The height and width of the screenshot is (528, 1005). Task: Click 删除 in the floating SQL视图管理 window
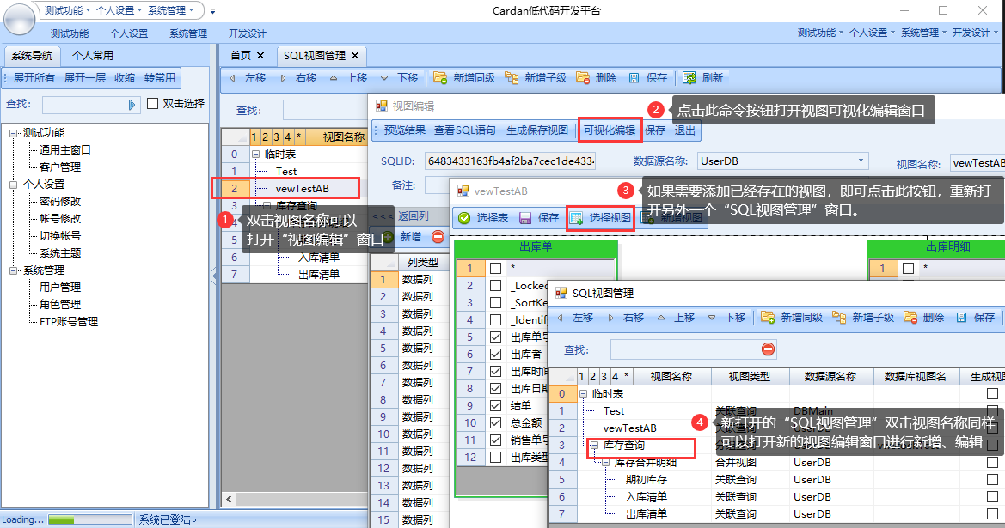[x=924, y=318]
